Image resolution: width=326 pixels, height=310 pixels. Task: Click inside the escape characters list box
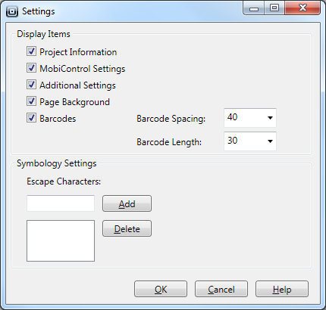click(61, 240)
